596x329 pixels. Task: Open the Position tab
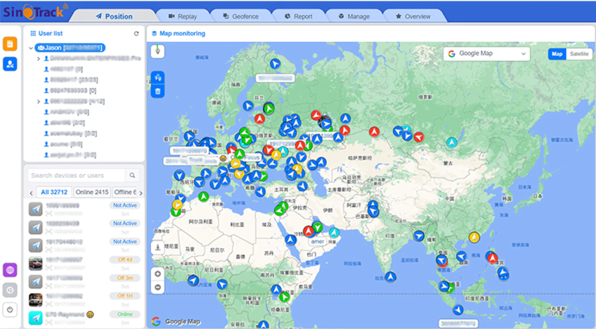[x=114, y=16]
